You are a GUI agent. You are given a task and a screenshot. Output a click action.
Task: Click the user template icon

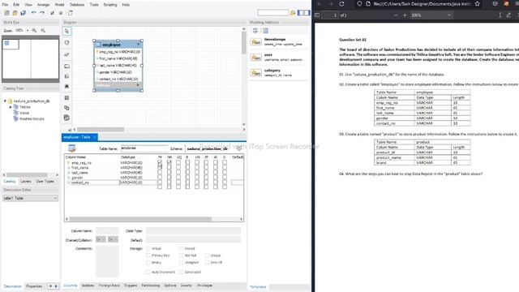(255, 58)
